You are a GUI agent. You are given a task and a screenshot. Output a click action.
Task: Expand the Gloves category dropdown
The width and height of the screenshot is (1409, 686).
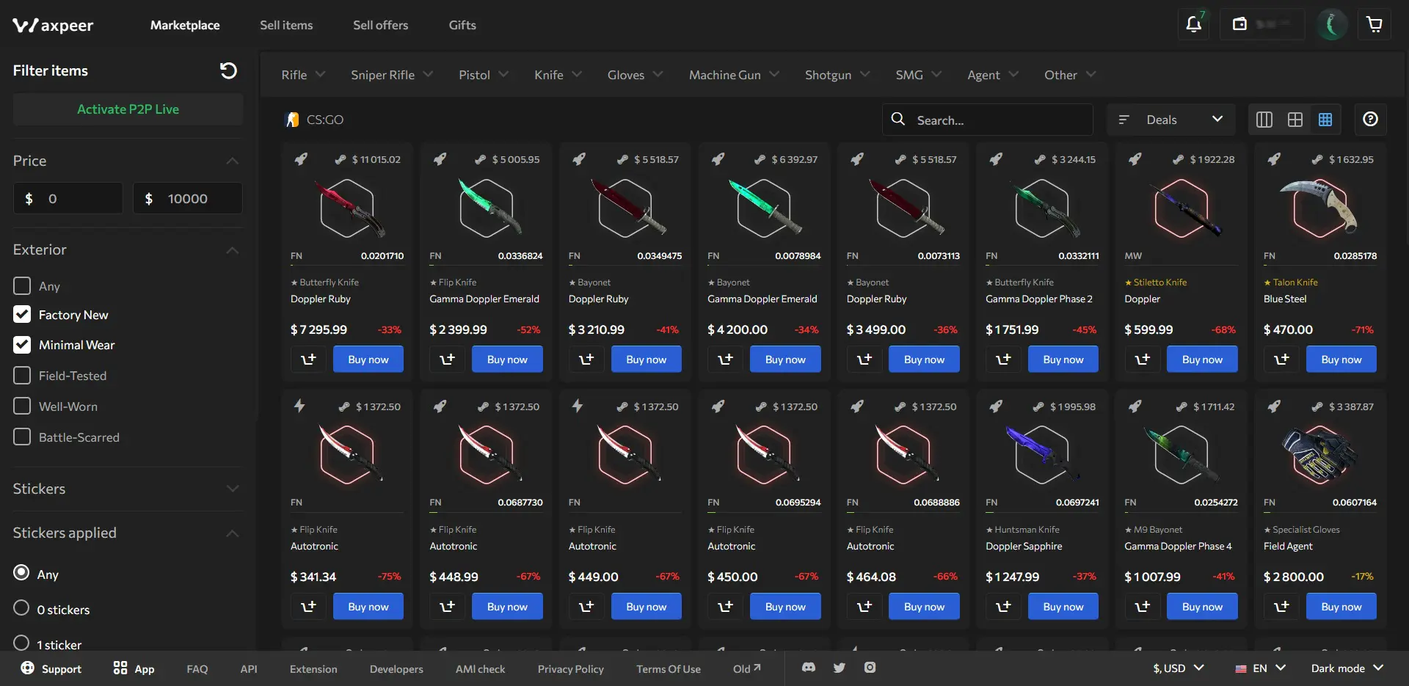coord(635,75)
